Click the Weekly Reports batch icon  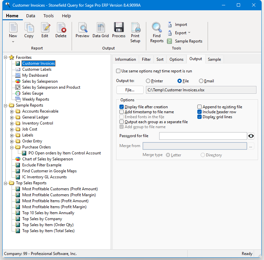coord(18,99)
